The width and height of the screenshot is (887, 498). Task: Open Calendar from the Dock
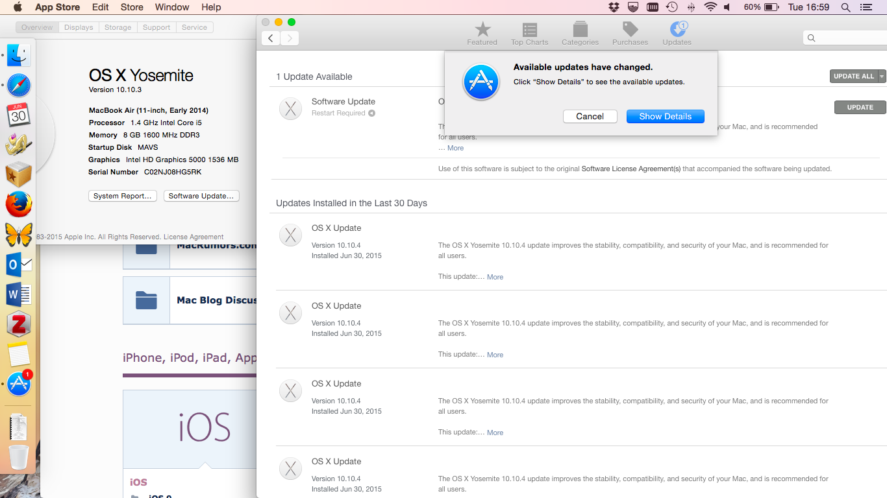19,115
